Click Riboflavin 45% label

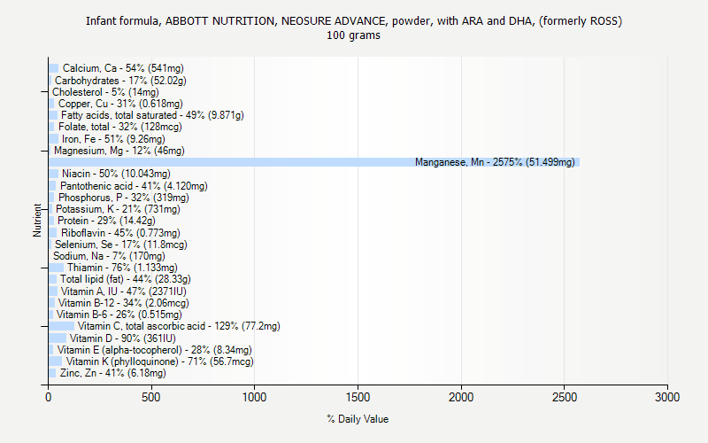point(120,233)
